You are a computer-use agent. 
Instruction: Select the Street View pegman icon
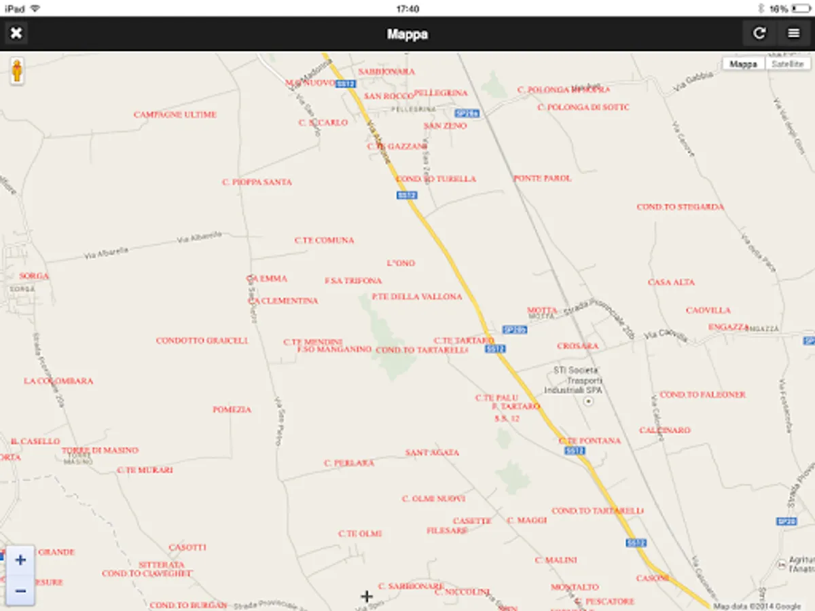[17, 71]
